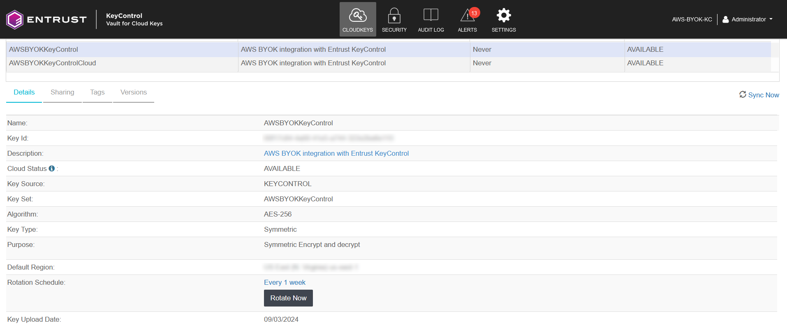This screenshot has height=325, width=787.
Task: Click the AWSBYOKKeyControl row's AVAILABLE status
Action: pyautogui.click(x=645, y=49)
